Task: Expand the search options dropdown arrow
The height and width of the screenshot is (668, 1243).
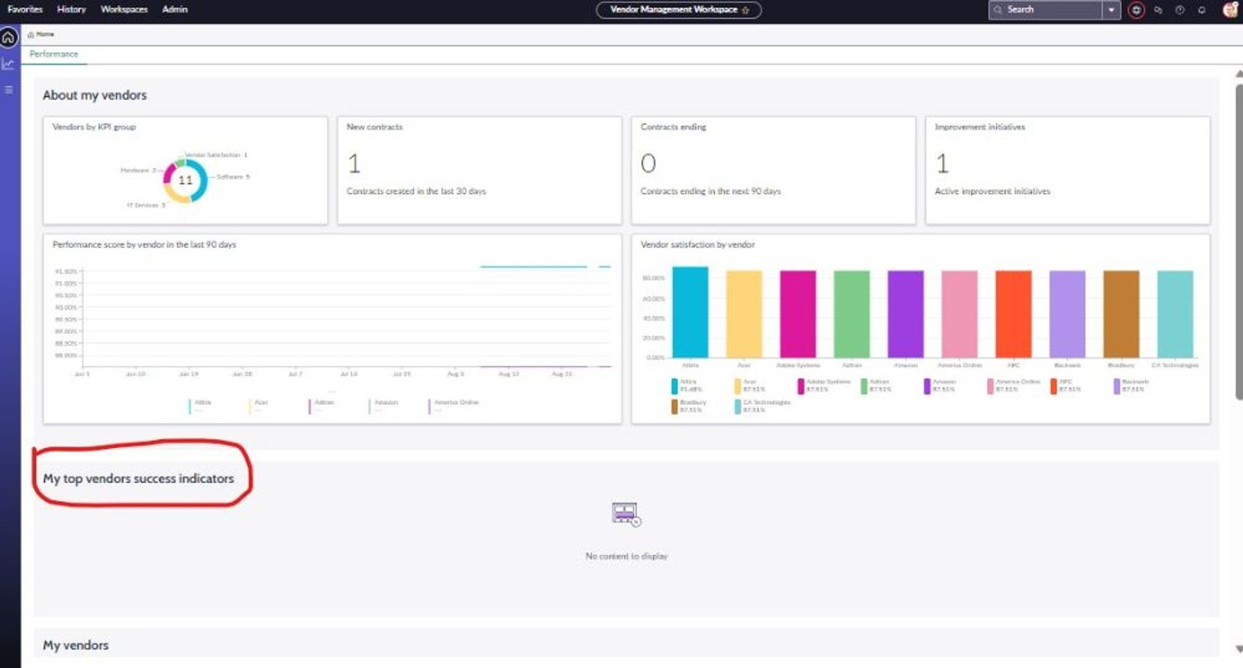Action: tap(1111, 10)
